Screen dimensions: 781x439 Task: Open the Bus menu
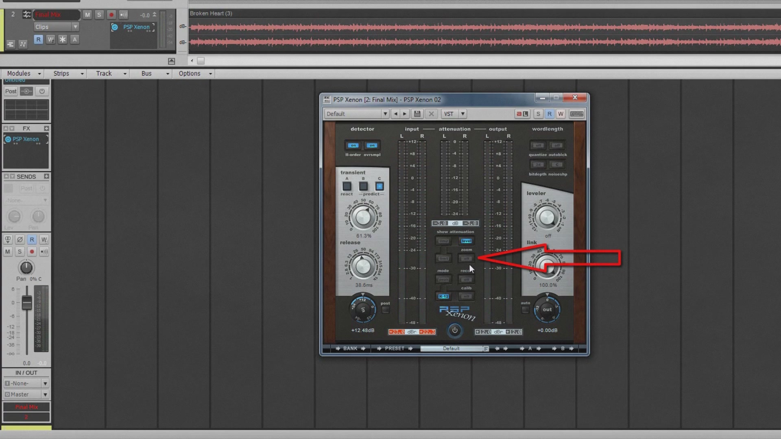tap(155, 74)
